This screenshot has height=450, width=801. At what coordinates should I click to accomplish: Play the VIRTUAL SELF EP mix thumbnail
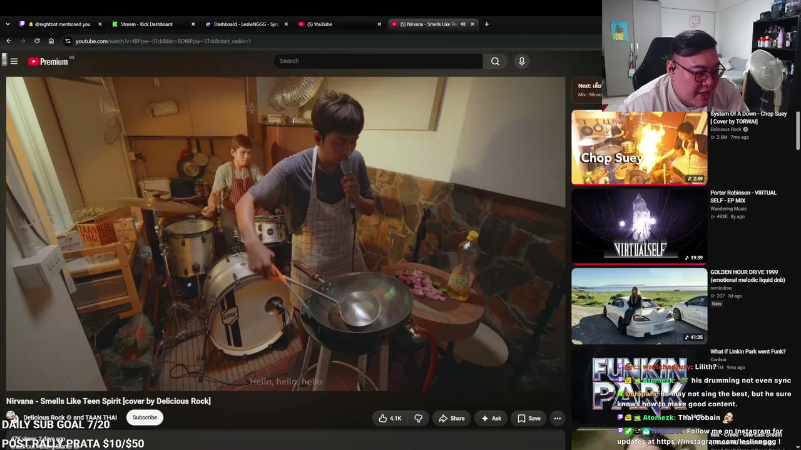[639, 226]
